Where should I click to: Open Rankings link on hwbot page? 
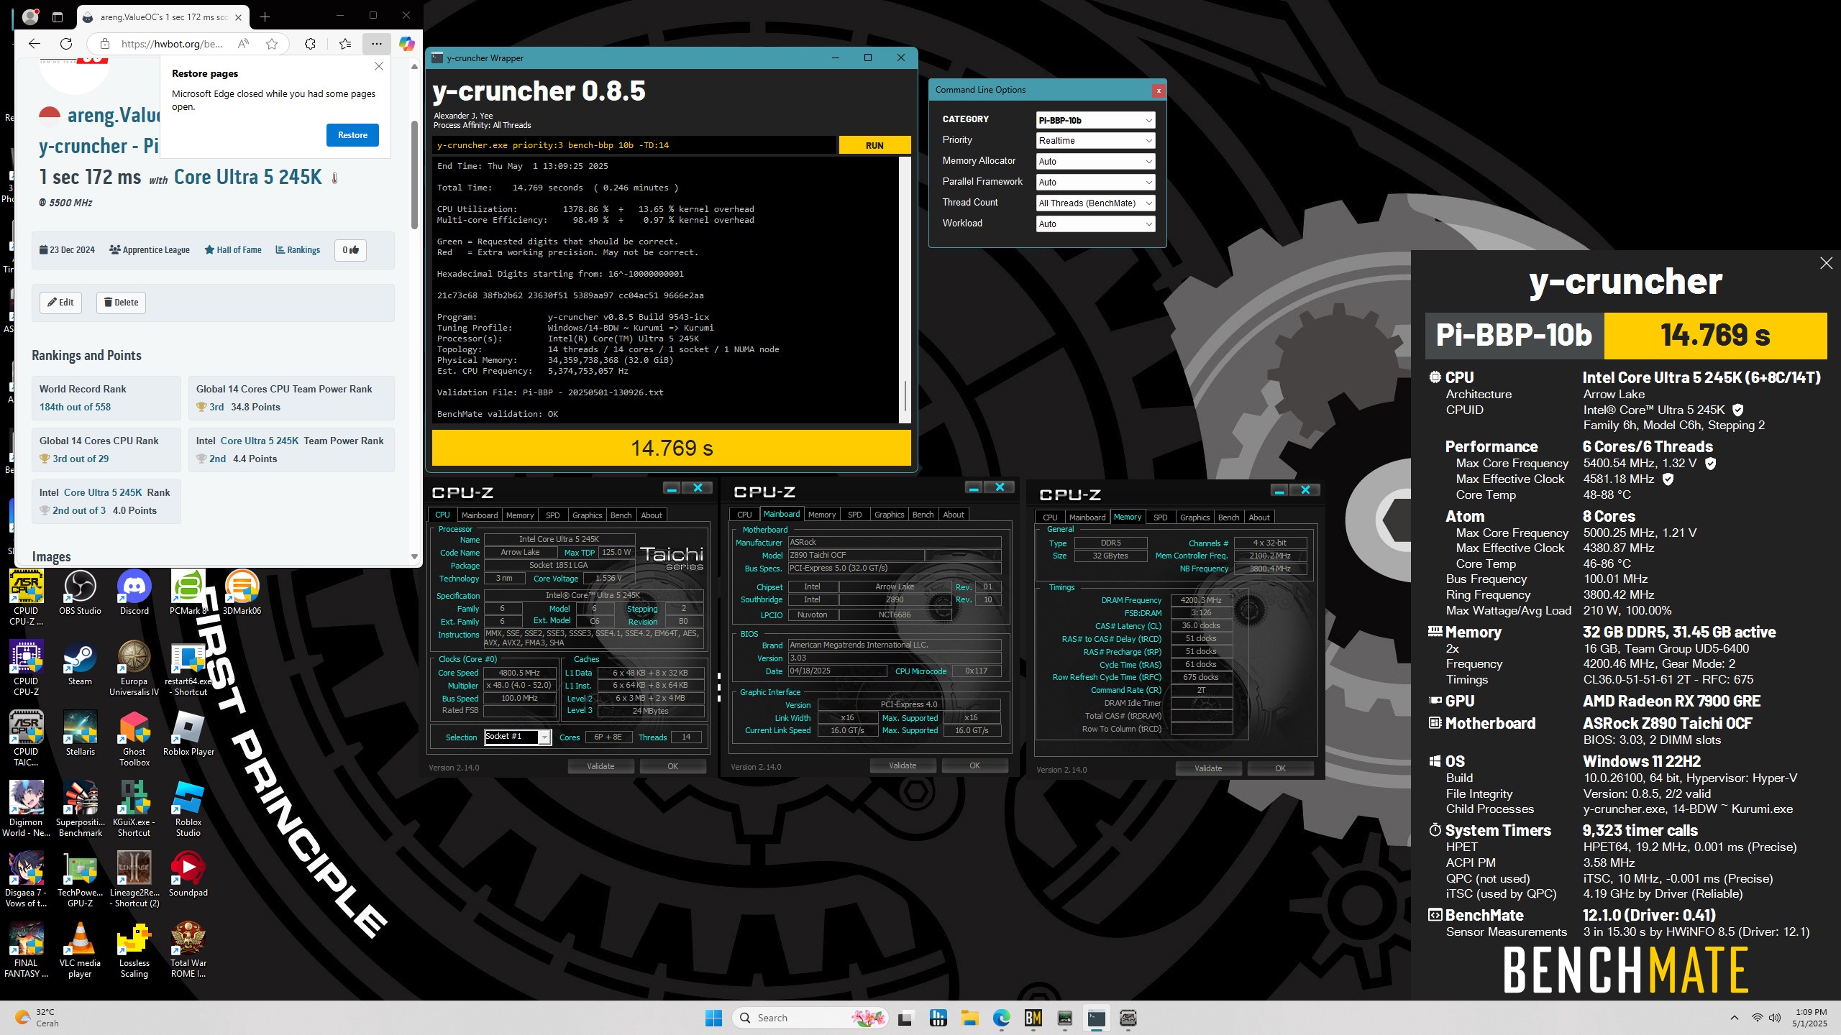click(298, 250)
